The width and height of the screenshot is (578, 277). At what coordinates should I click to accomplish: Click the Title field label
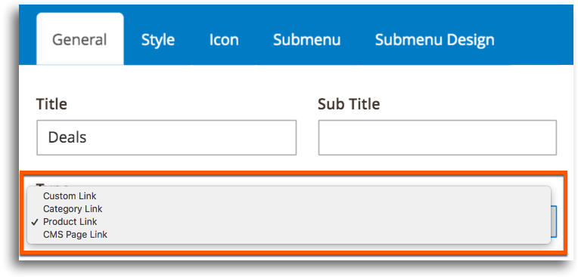pos(51,104)
